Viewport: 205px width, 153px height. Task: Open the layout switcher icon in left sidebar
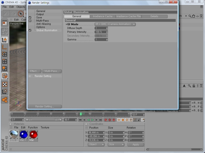click(x=5, y=23)
